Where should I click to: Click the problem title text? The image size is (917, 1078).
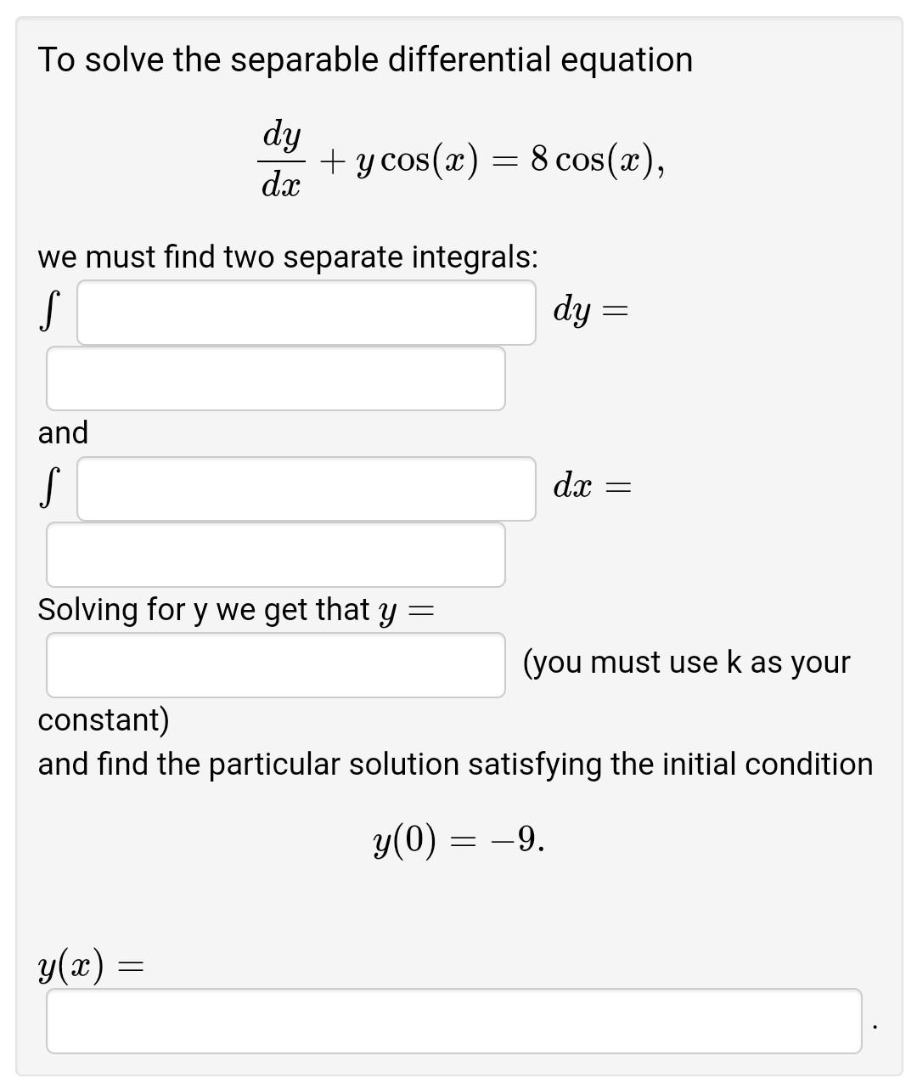pos(365,59)
